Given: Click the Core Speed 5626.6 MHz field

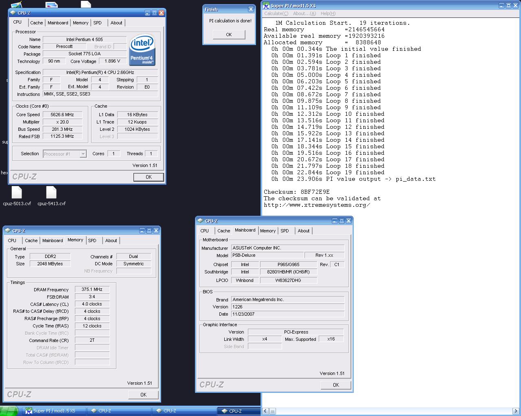Looking at the screenshot, I should pyautogui.click(x=62, y=115).
